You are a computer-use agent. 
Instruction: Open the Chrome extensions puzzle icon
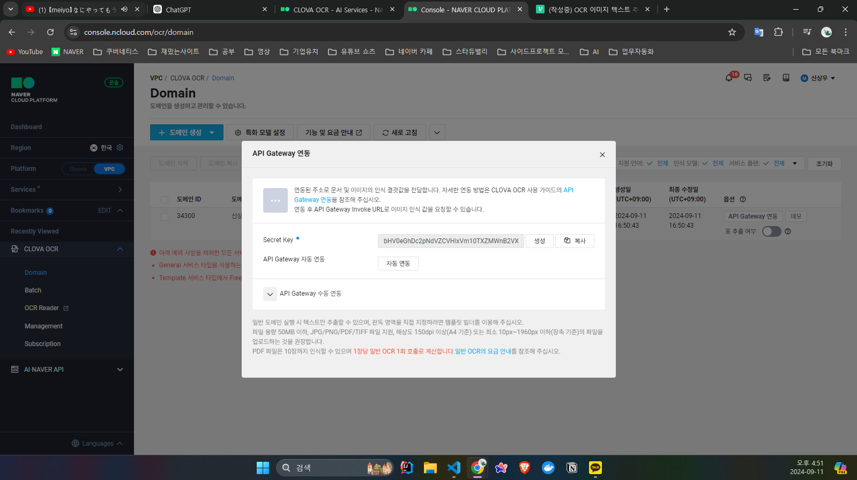[779, 32]
